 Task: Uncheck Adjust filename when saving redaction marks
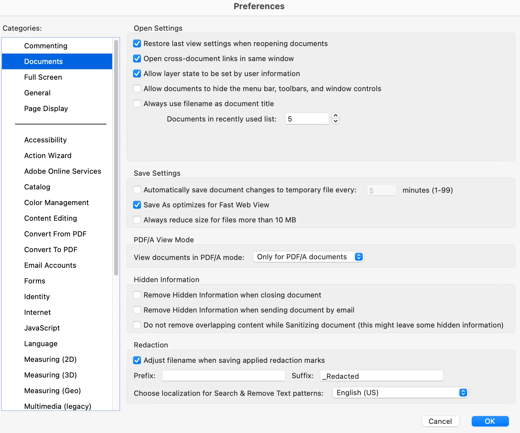pos(137,360)
